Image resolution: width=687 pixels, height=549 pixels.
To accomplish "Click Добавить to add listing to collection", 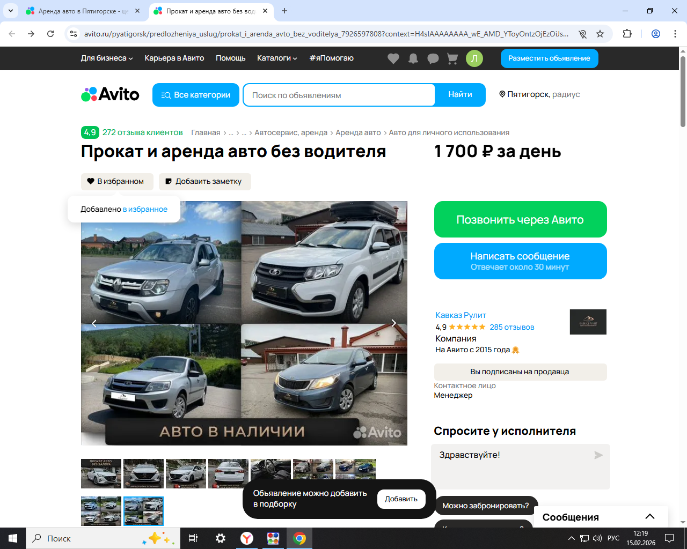I will pyautogui.click(x=401, y=499).
